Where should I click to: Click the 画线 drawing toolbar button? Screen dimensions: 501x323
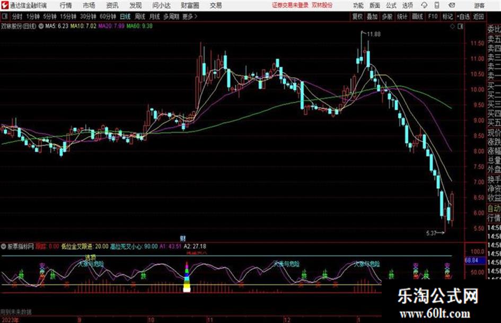pyautogui.click(x=417, y=16)
